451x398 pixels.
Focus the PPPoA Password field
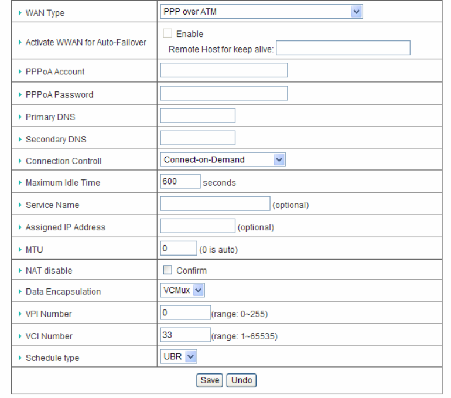pyautogui.click(x=224, y=93)
